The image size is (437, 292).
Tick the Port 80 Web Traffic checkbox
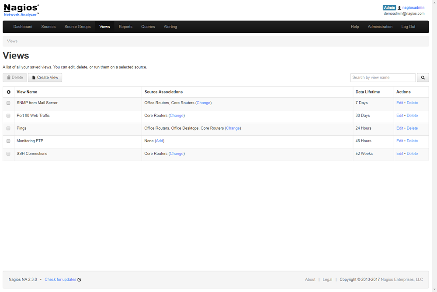point(8,116)
